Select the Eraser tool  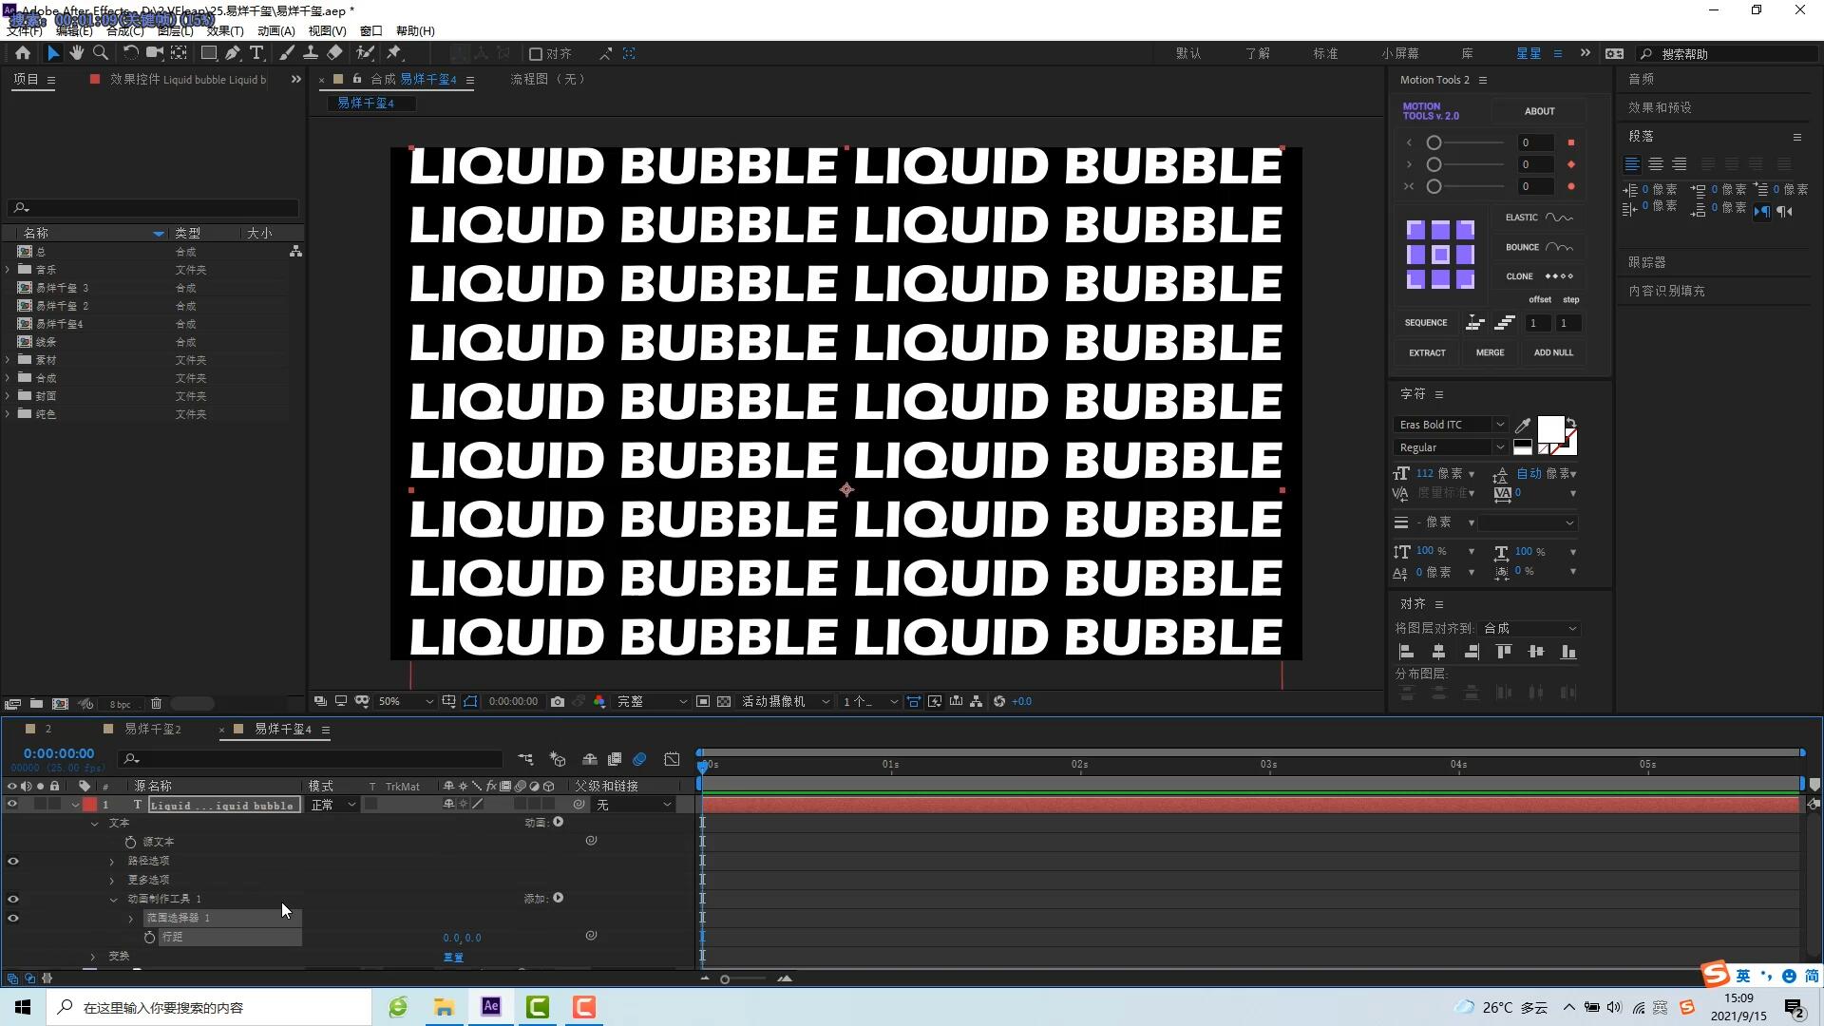(334, 53)
